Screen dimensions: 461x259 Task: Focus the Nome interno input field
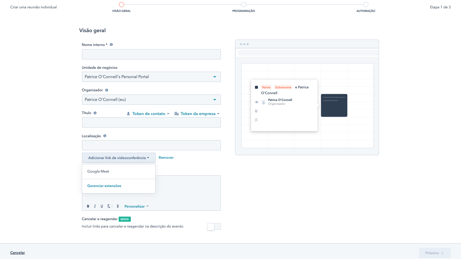[151, 54]
